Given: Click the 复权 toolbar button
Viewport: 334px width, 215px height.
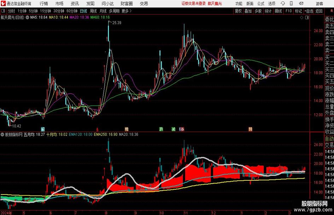Looking at the screenshot, I should coord(238,11).
